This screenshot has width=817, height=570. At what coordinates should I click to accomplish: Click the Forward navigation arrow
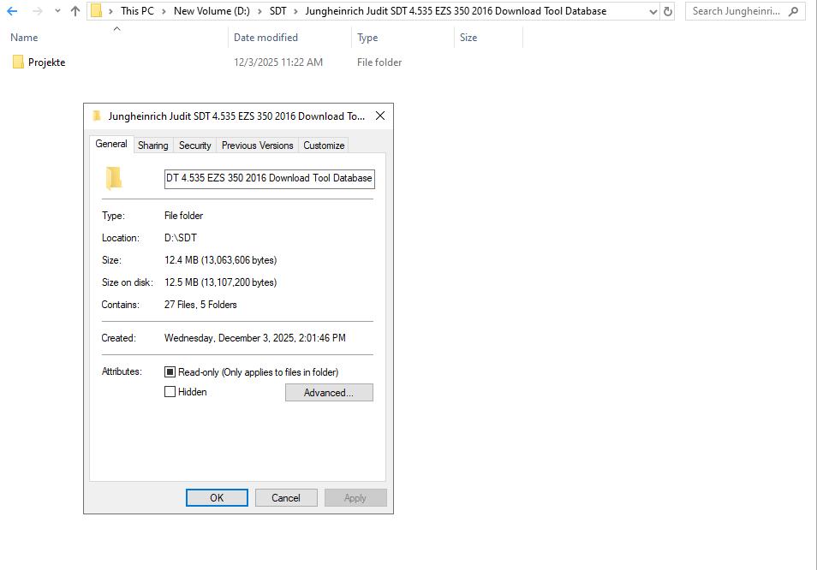click(37, 11)
